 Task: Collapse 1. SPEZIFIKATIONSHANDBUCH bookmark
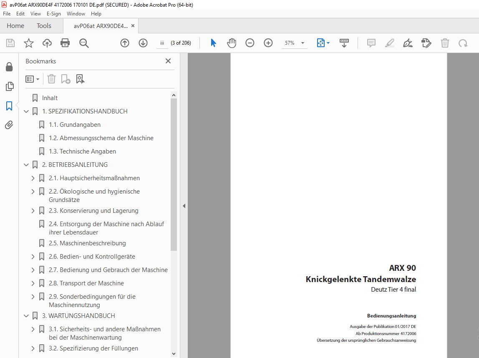pos(26,111)
